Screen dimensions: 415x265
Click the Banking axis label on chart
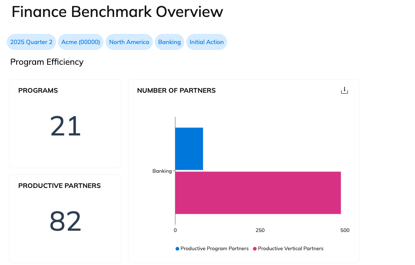[162, 171]
